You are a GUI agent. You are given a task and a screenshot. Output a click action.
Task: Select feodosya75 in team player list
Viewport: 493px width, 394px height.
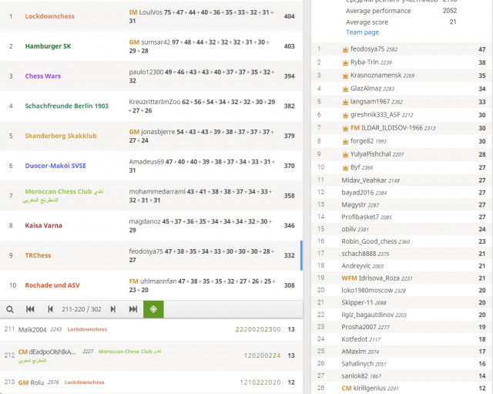pos(367,49)
